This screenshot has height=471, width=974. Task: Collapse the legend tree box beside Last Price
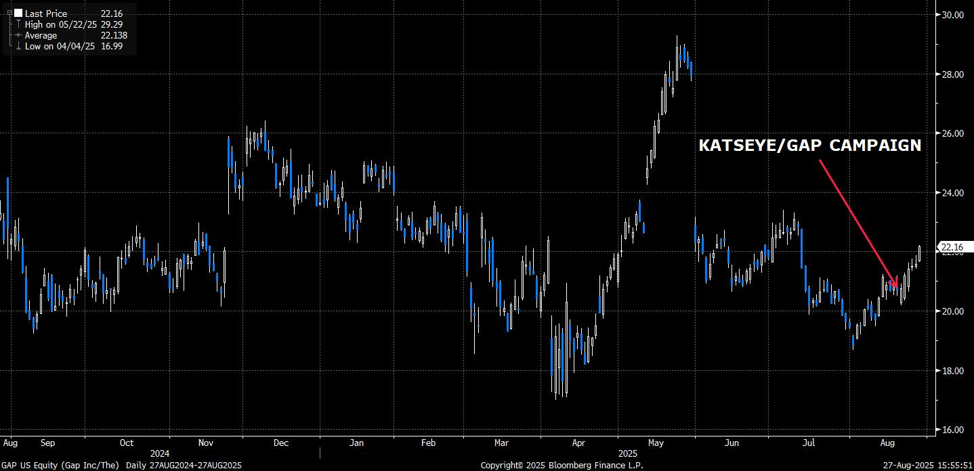pyautogui.click(x=9, y=13)
